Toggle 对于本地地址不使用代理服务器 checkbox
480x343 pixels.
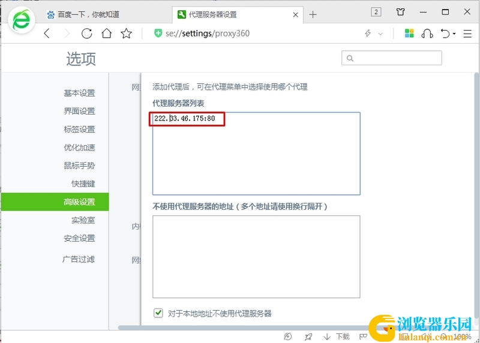click(x=158, y=313)
